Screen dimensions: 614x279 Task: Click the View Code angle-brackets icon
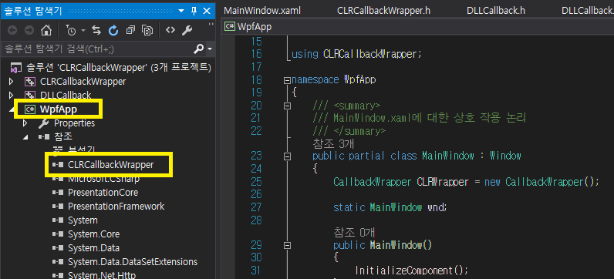170,30
